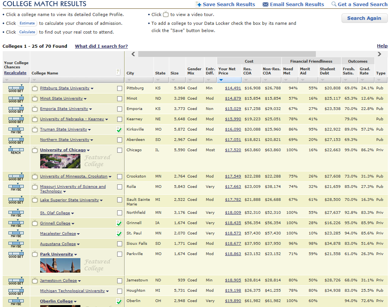The width and height of the screenshot is (389, 307).
Task: Sort by the Res. COA column header
Action: click(x=247, y=71)
